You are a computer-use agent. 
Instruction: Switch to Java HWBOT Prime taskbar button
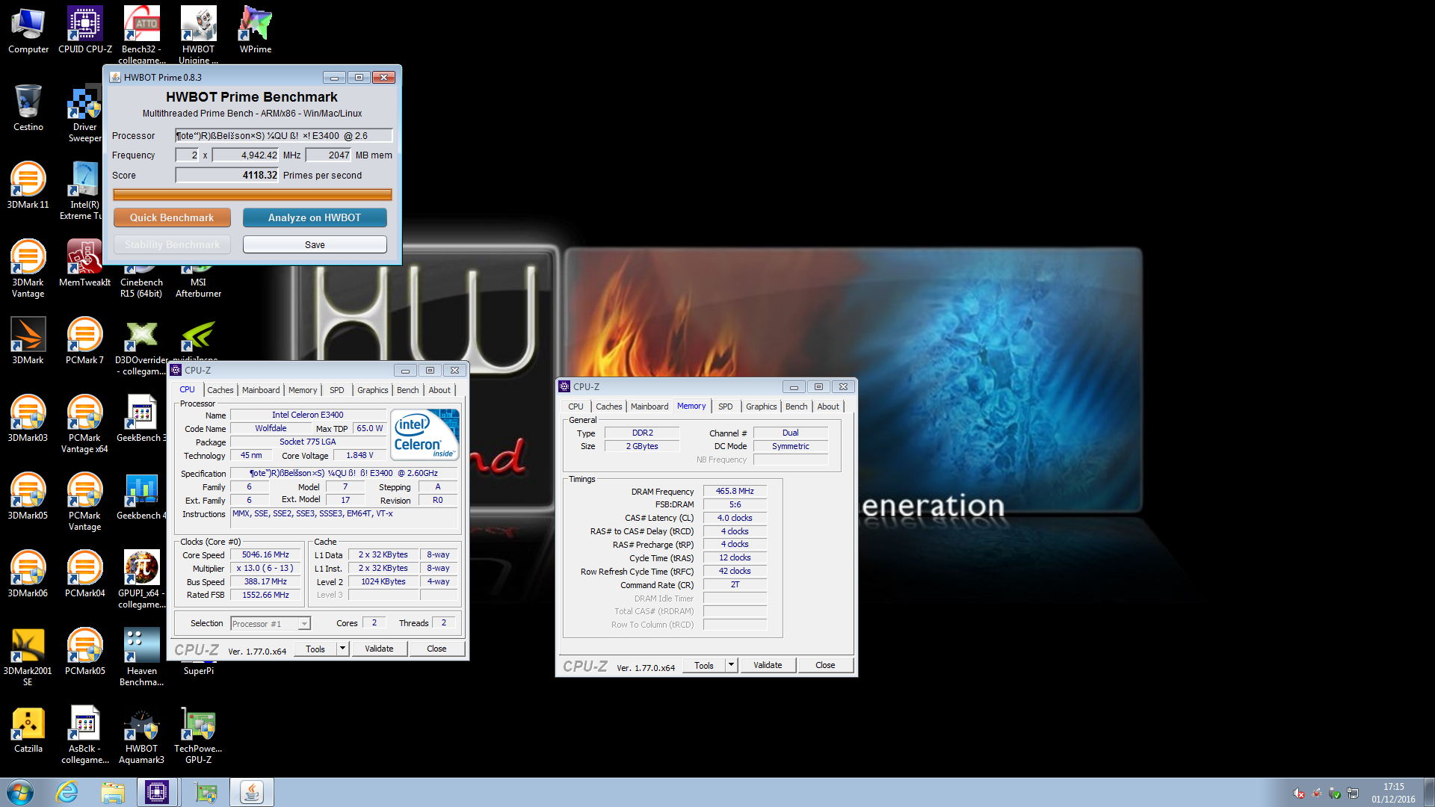tap(252, 792)
